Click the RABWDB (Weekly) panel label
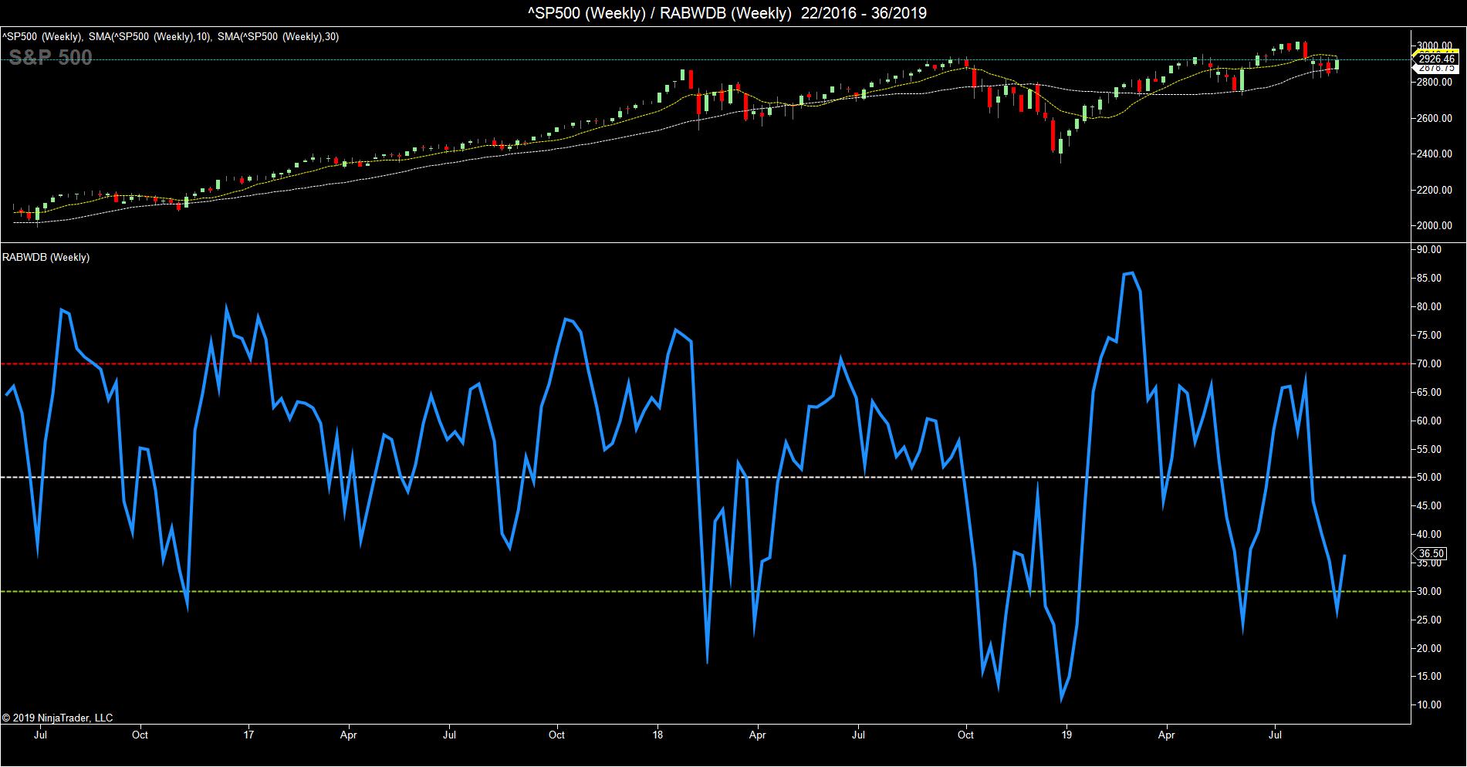The image size is (1467, 767). click(x=46, y=257)
